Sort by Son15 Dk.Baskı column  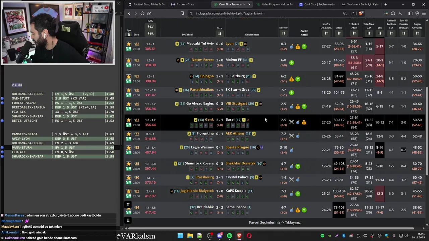[326, 33]
